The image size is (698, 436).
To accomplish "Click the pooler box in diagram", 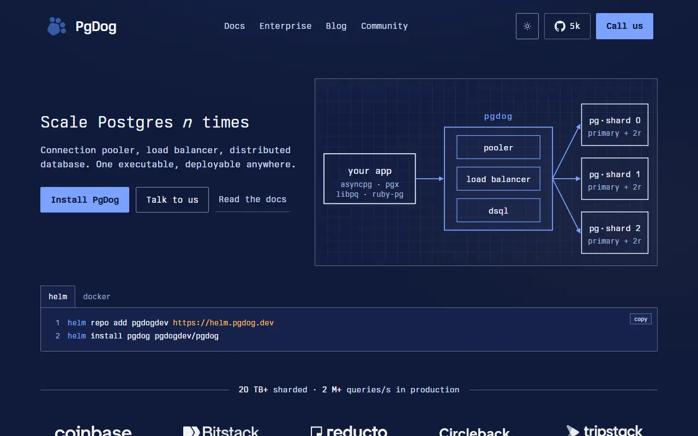I will pyautogui.click(x=498, y=147).
